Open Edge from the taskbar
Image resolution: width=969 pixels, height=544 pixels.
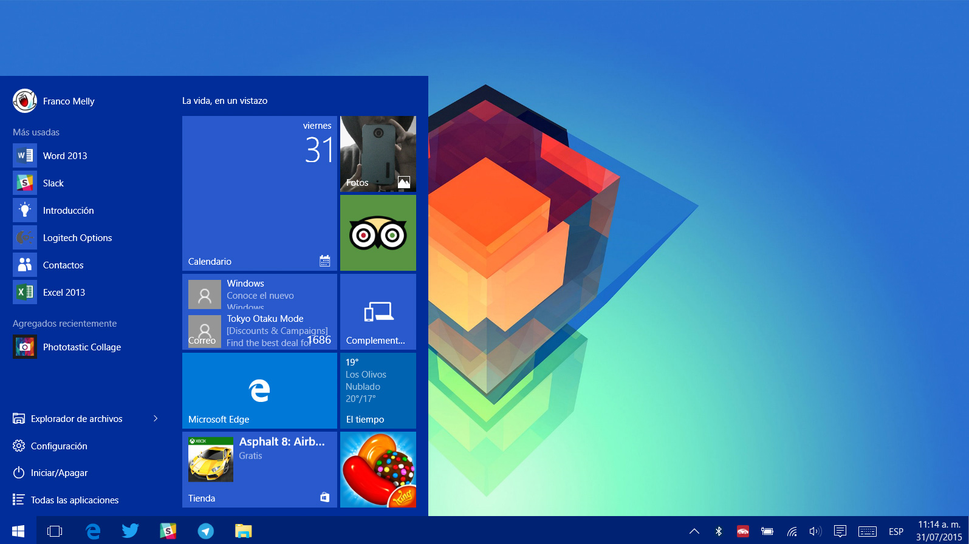pos(93,531)
